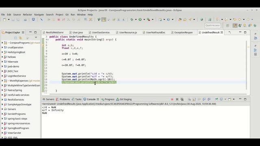This screenshot has height=146, width=260.
Task: Open the Progress view tab
Action: click(x=108, y=99)
